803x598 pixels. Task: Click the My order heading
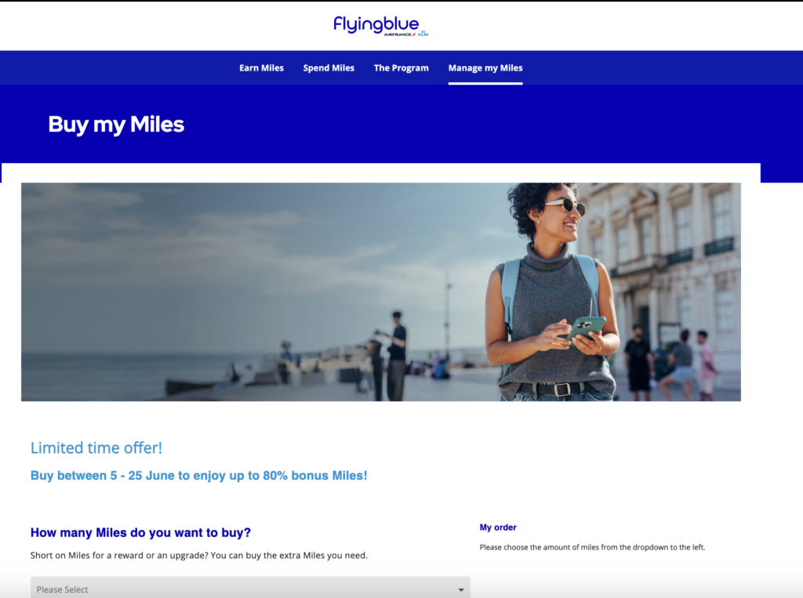point(498,527)
